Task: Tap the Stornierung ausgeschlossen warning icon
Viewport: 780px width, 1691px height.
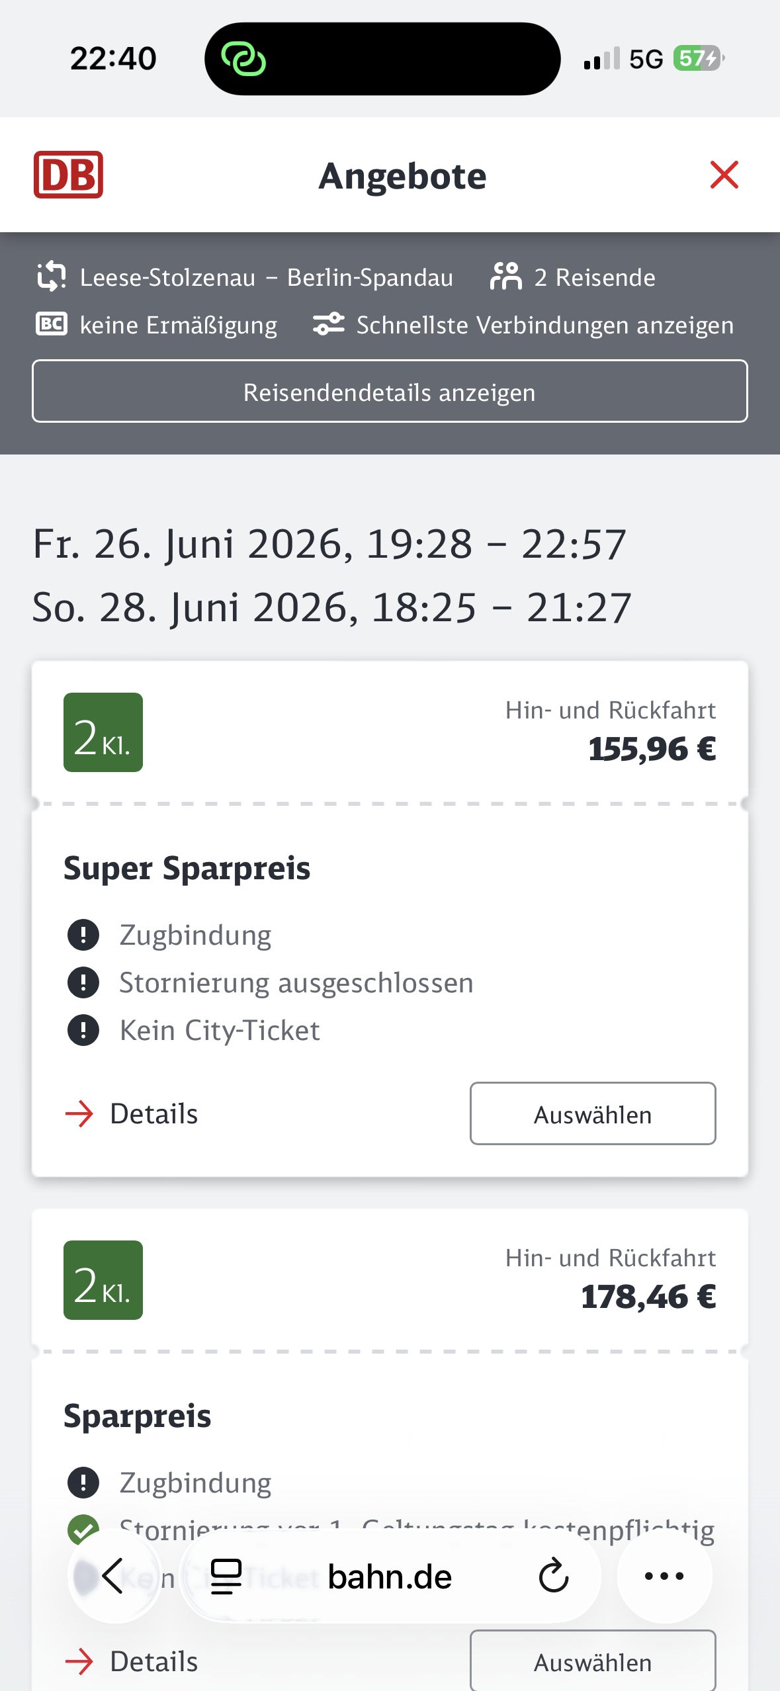Action: click(83, 982)
